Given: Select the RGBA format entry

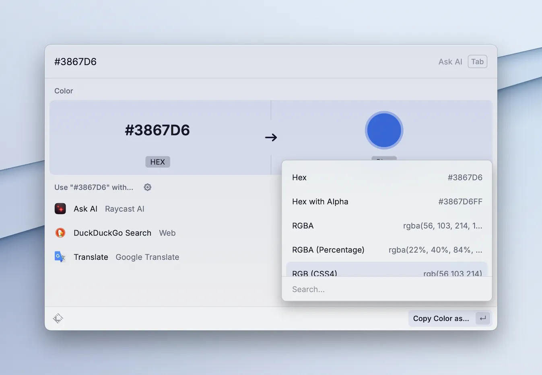Looking at the screenshot, I should click(x=387, y=226).
